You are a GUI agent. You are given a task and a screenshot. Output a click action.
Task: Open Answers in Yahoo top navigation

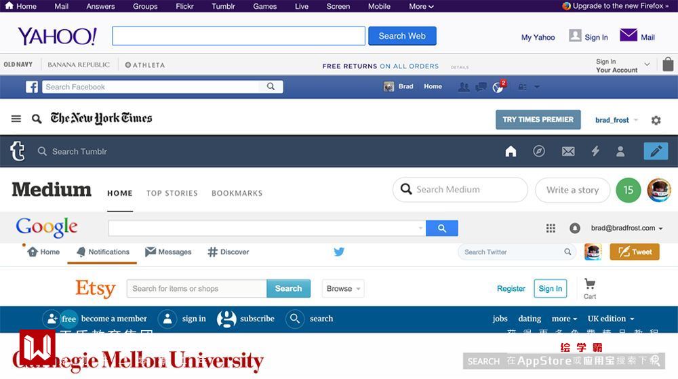[x=100, y=6]
